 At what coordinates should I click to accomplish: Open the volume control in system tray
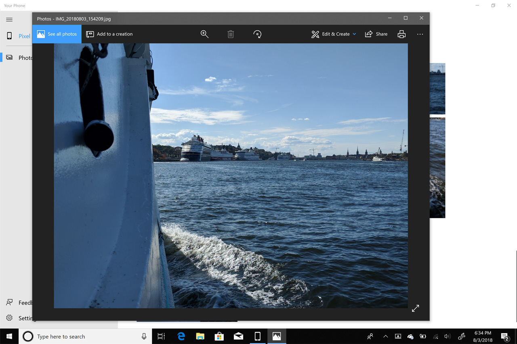[x=447, y=336]
